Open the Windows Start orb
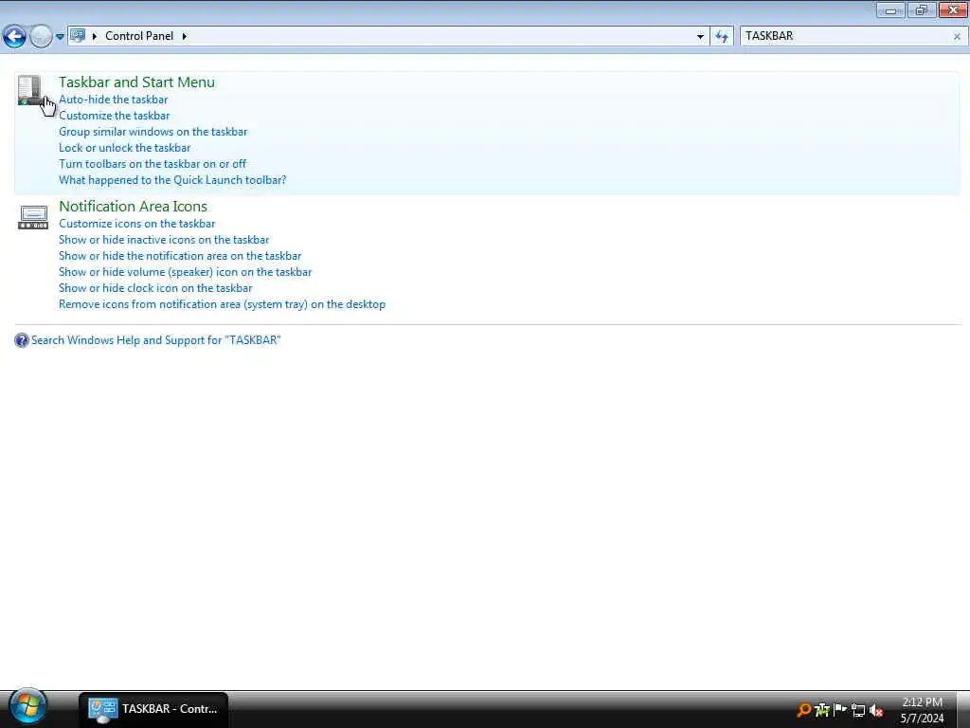Image resolution: width=970 pixels, height=728 pixels. click(x=27, y=706)
